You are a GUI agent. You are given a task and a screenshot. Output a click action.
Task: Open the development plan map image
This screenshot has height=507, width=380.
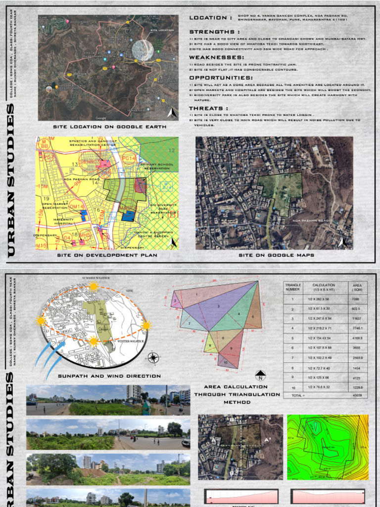(x=107, y=193)
